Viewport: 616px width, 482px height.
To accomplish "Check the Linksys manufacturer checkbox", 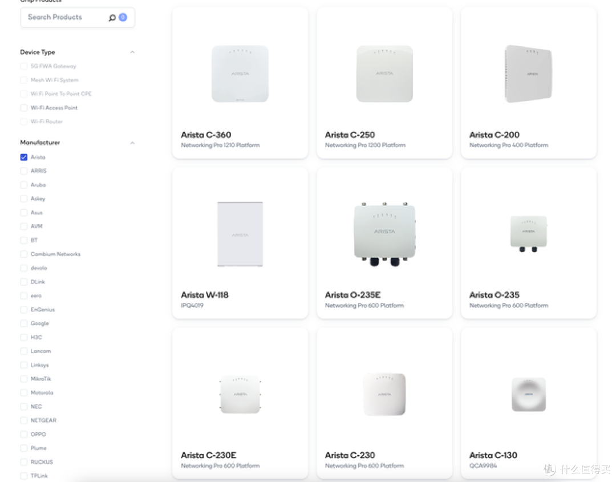I will (x=24, y=365).
